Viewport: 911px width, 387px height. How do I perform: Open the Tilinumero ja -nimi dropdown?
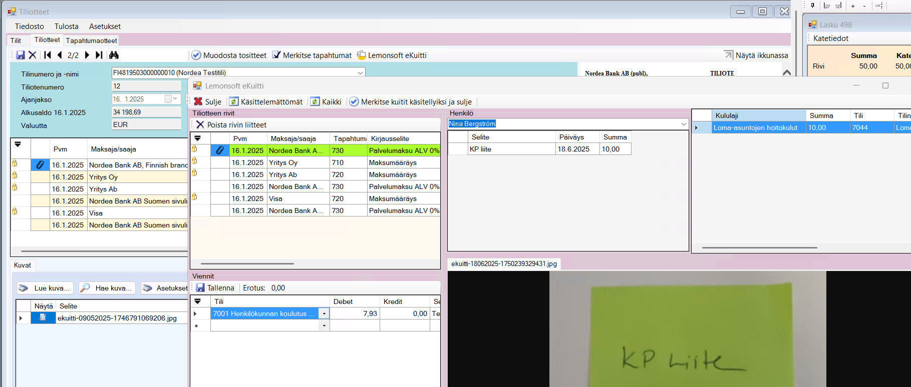[360, 73]
